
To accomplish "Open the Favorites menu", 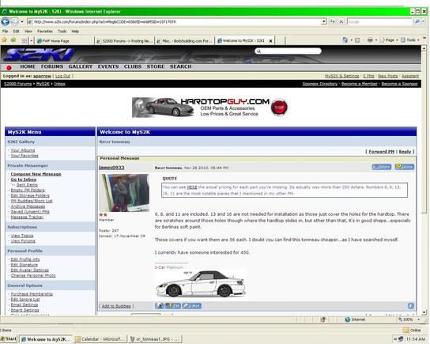I will pyautogui.click(x=45, y=32).
